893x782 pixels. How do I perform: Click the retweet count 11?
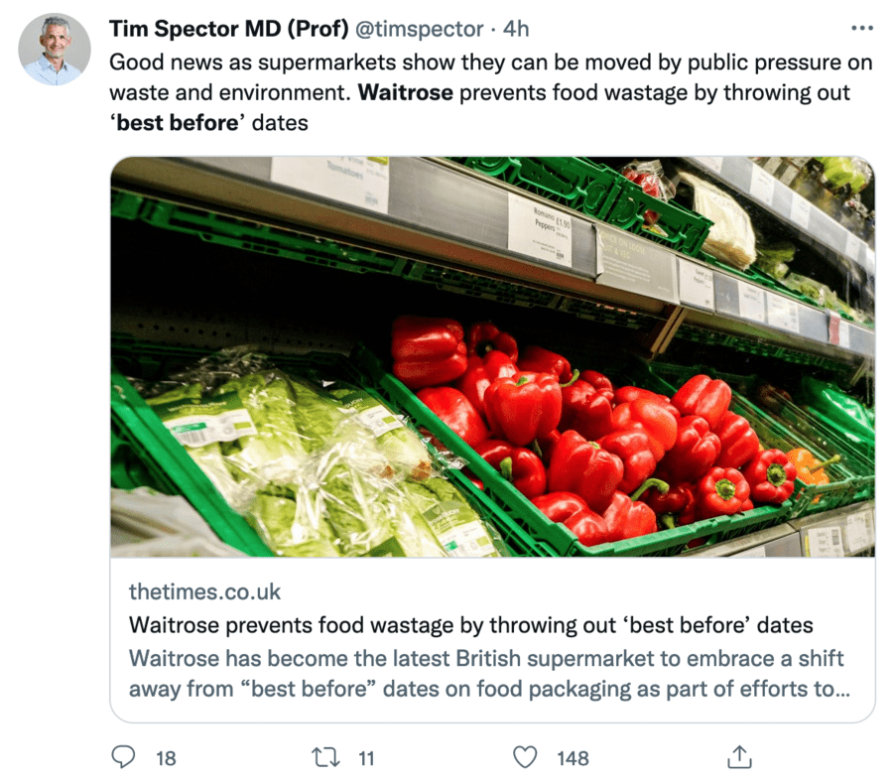pos(366,758)
